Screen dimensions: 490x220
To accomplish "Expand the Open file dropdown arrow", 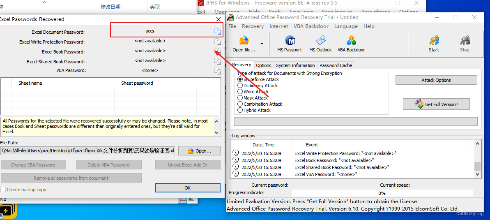I will coord(262,44).
